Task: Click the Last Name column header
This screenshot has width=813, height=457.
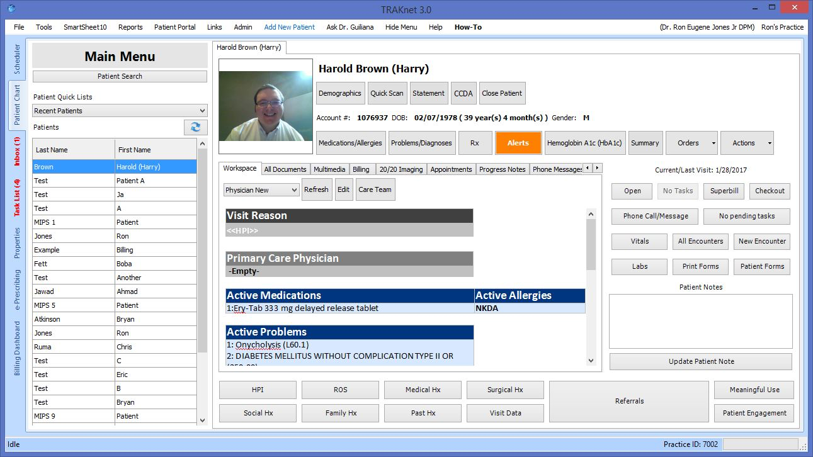Action: pos(74,150)
